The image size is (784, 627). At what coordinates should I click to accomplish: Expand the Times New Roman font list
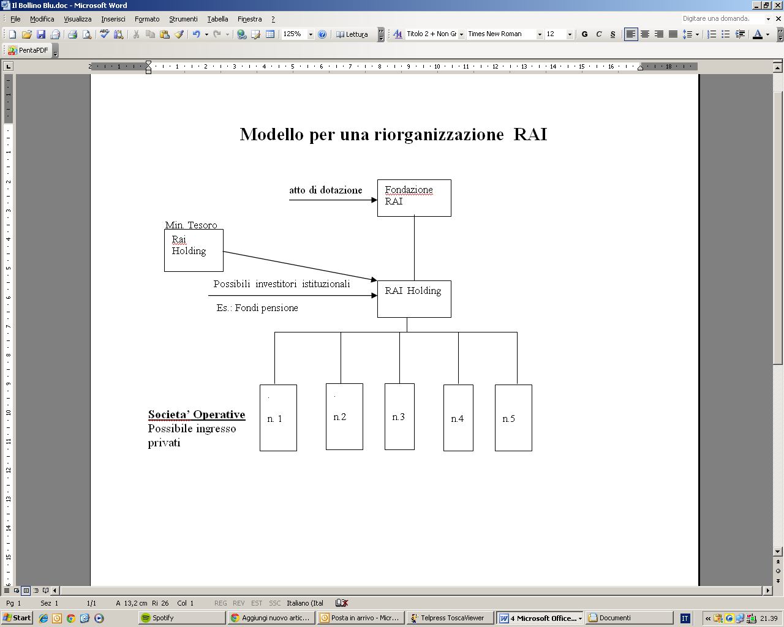pyautogui.click(x=540, y=34)
